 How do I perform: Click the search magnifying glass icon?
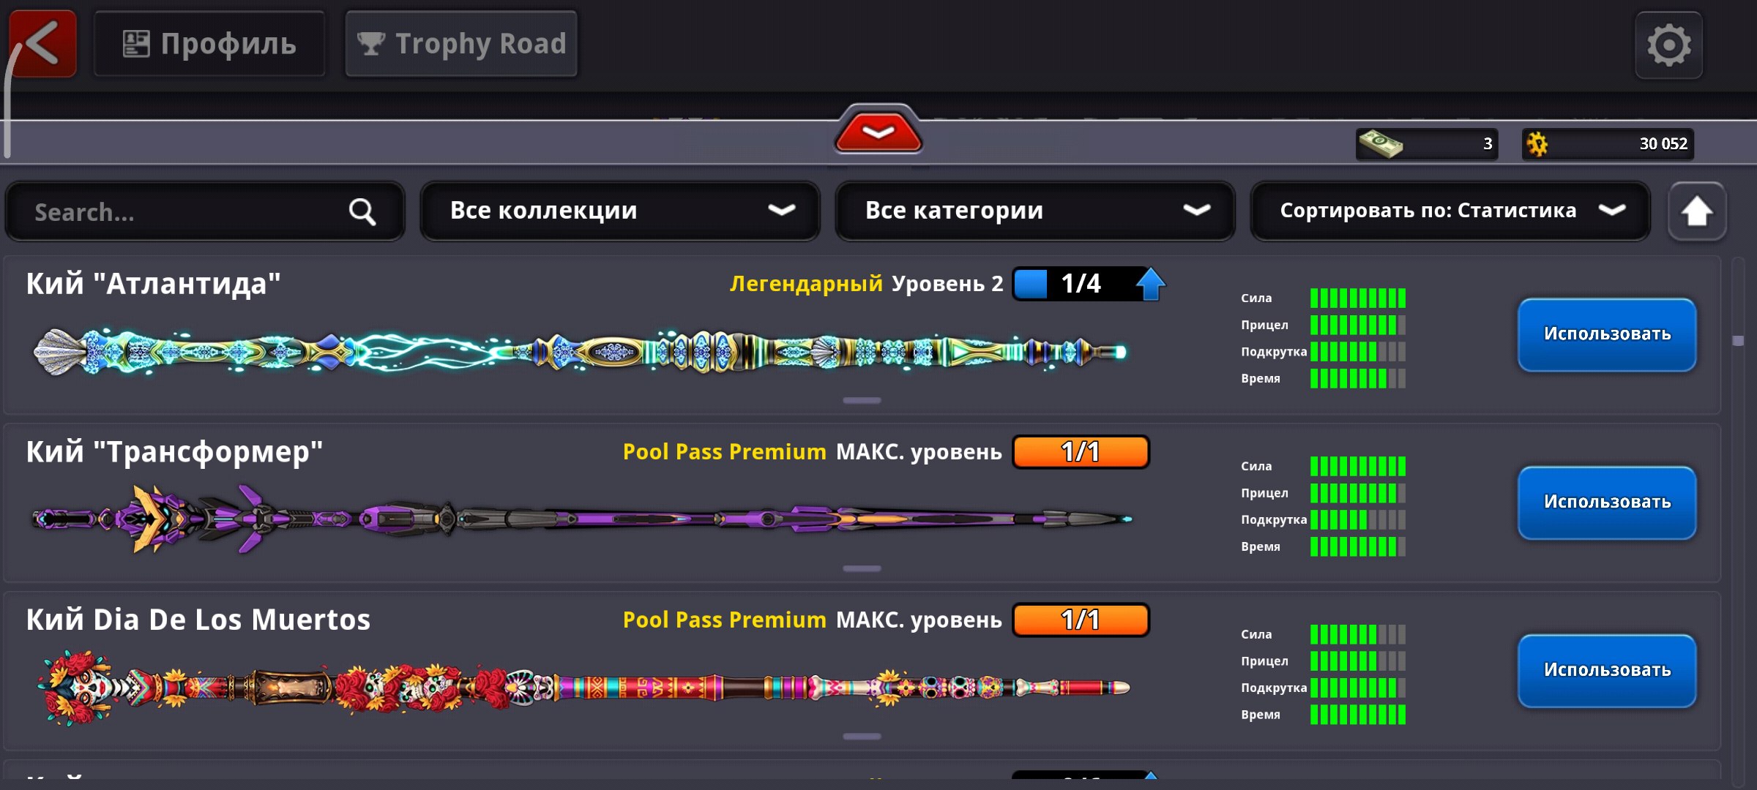[x=362, y=212]
